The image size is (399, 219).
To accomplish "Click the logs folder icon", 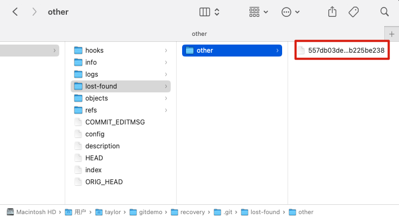I will (78, 74).
